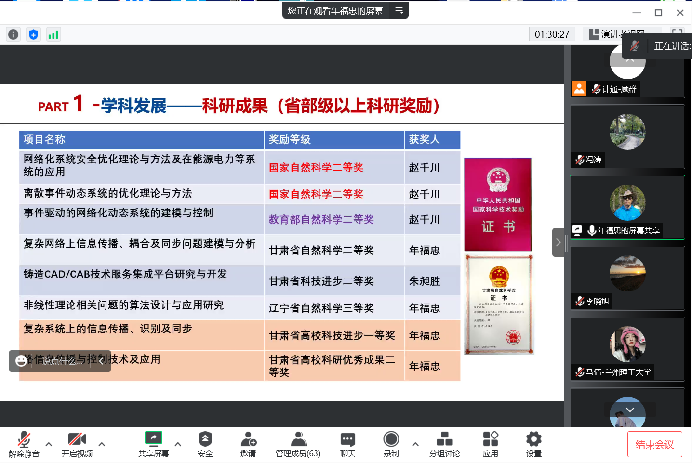This screenshot has width=692, height=463.
Task: Expand audio options arrow beside 解除静音
Action: (49, 444)
